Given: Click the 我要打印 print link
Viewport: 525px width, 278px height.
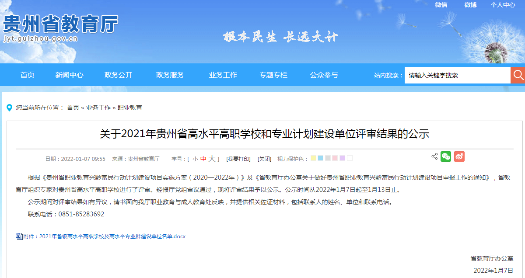Looking at the screenshot, I should click(239, 158).
